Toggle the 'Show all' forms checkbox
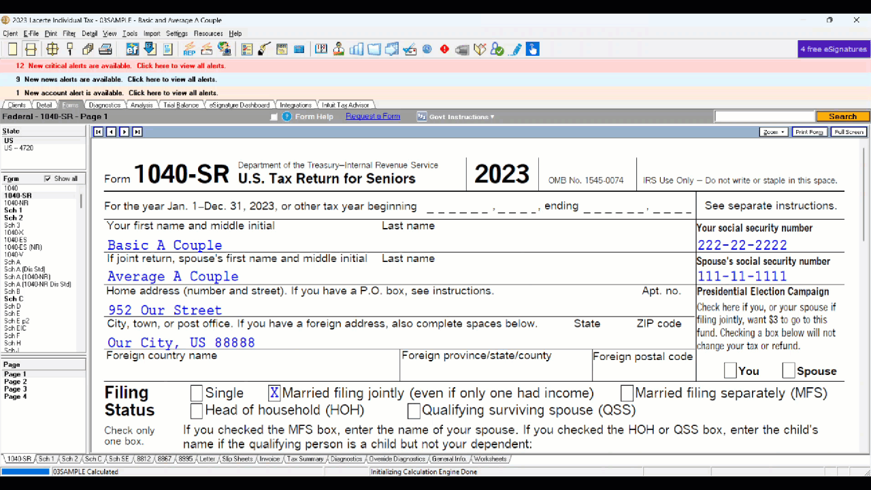871x490 pixels. tap(47, 179)
